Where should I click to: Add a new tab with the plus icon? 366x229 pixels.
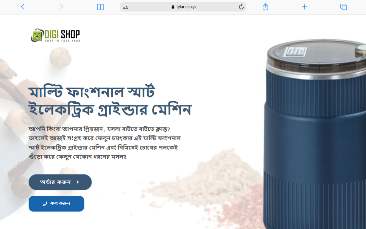pyautogui.click(x=304, y=7)
